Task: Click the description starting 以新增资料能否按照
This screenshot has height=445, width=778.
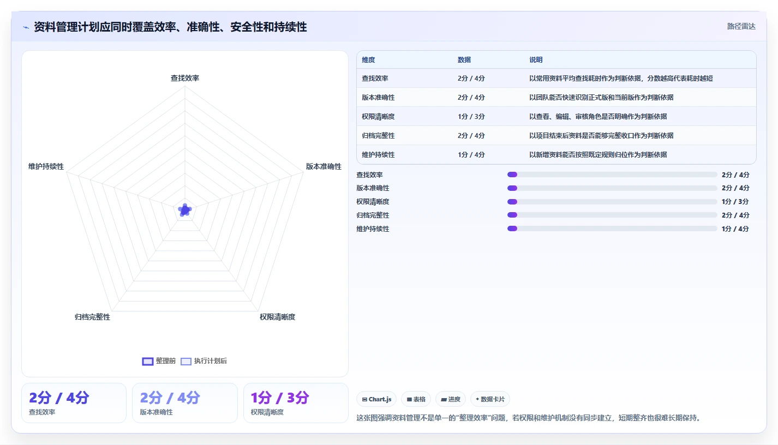Action: (x=598, y=155)
